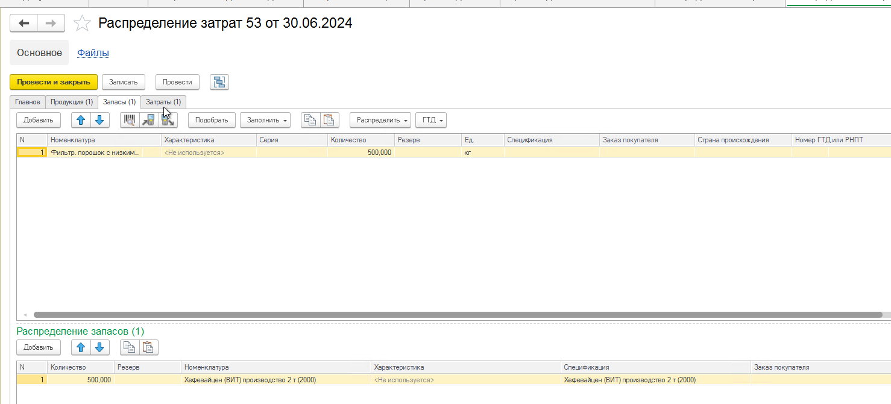Go back with the left arrow button
The height and width of the screenshot is (404, 891).
coord(24,24)
